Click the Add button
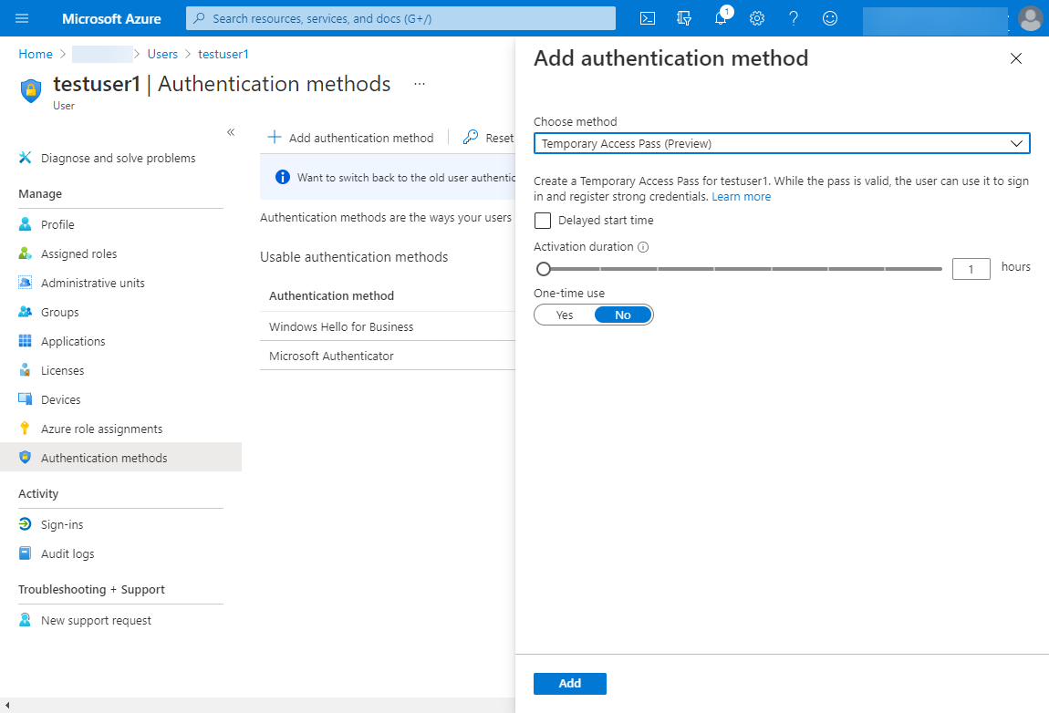1049x713 pixels. (570, 684)
